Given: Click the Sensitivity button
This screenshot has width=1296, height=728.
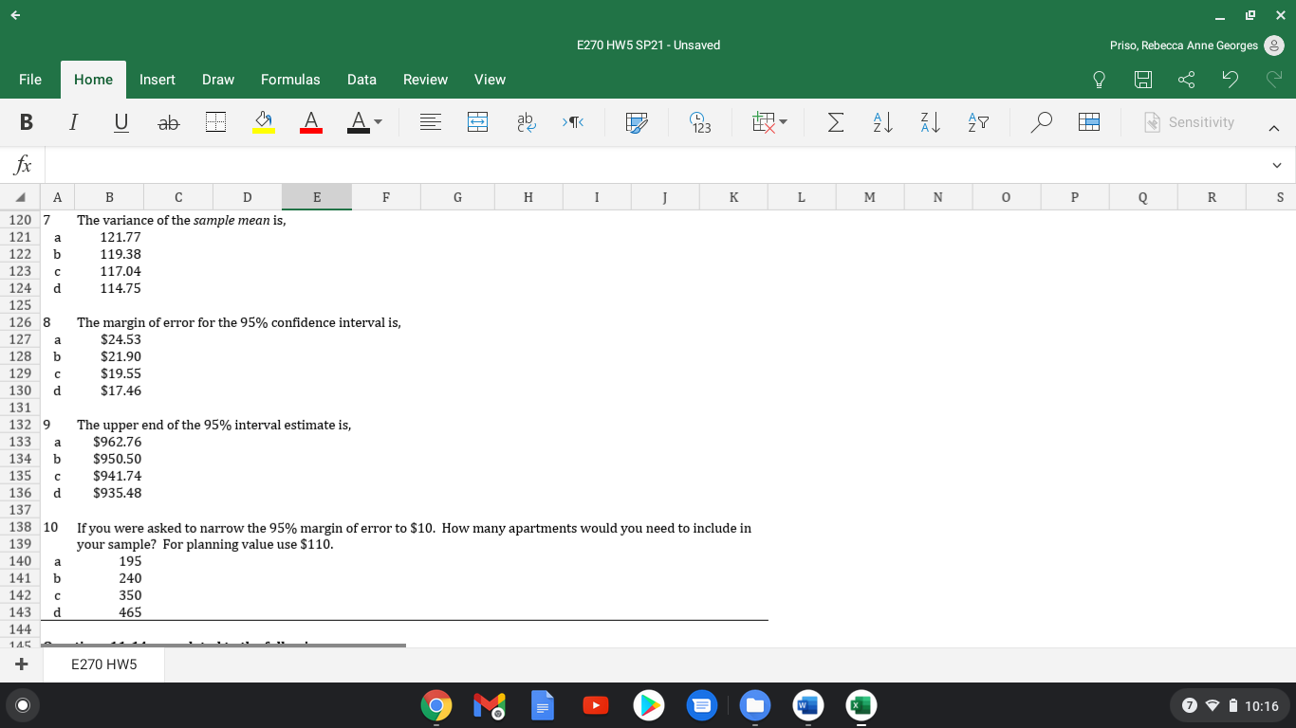Looking at the screenshot, I should pyautogui.click(x=1190, y=122).
